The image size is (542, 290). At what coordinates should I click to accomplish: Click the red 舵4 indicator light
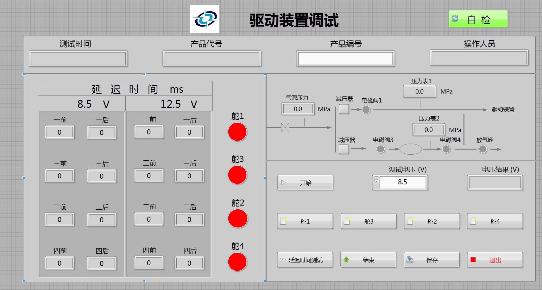point(237,262)
